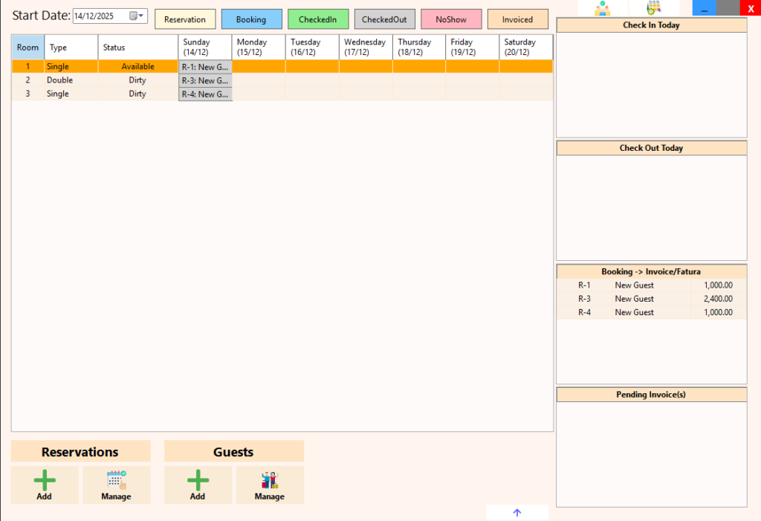This screenshot has height=521, width=761.
Task: Expand the R-1: New Guest booking cell
Action: [205, 66]
